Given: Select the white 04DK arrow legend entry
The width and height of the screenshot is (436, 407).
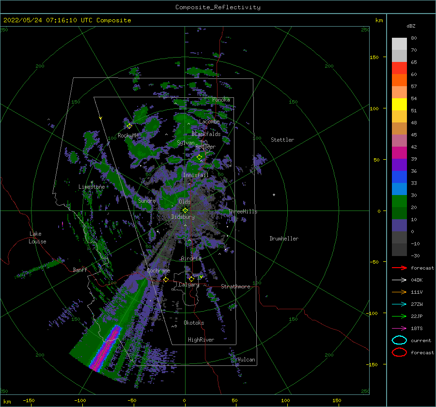Looking at the screenshot, I should coord(399,280).
